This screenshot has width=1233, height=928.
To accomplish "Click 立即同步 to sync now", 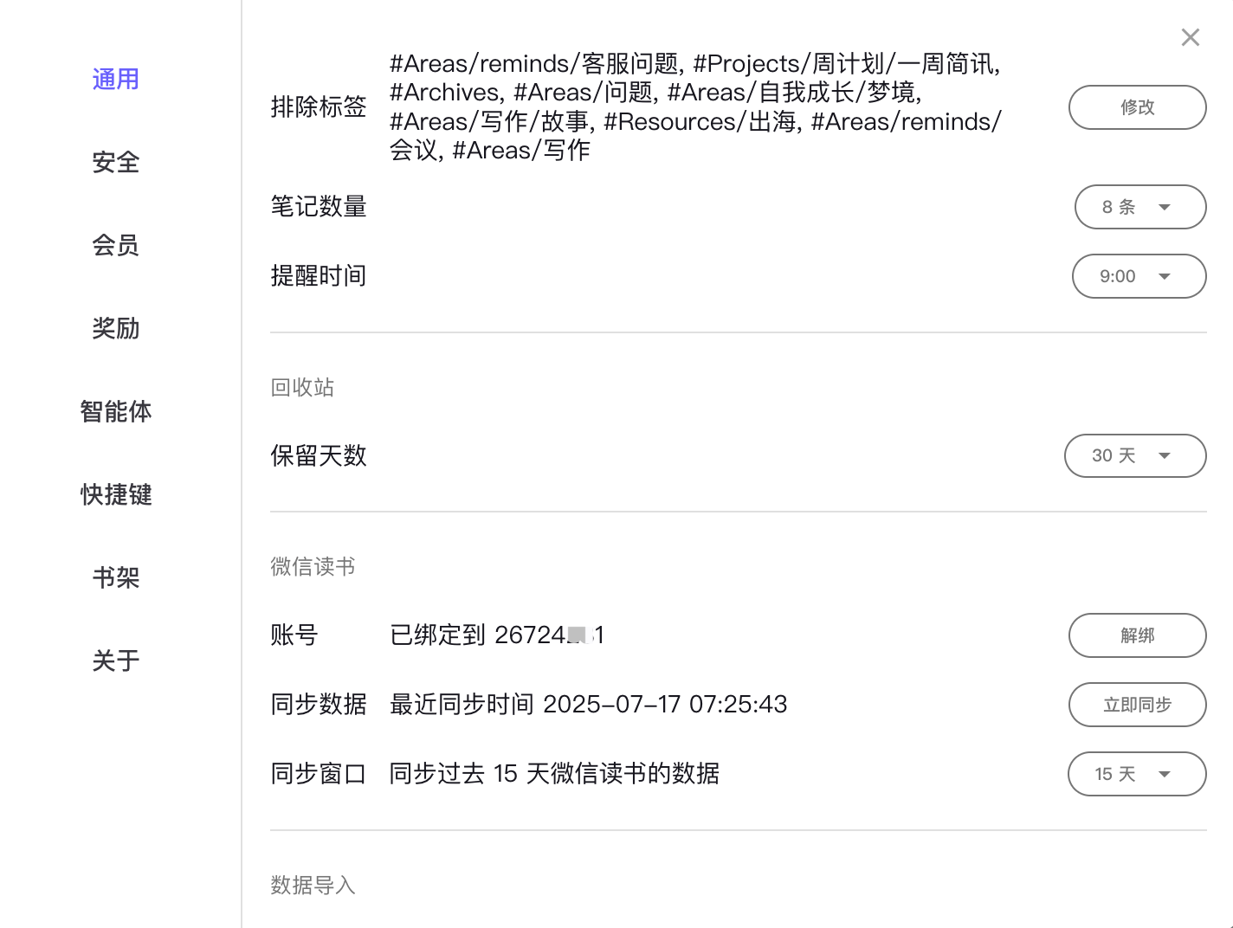I will pos(1138,705).
